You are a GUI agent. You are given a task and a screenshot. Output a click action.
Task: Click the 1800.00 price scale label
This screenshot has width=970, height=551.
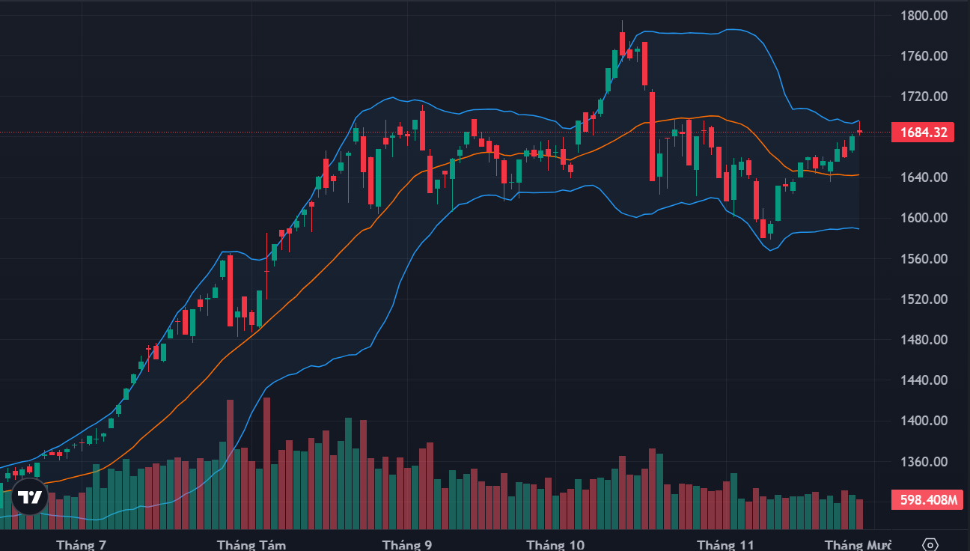tap(924, 16)
